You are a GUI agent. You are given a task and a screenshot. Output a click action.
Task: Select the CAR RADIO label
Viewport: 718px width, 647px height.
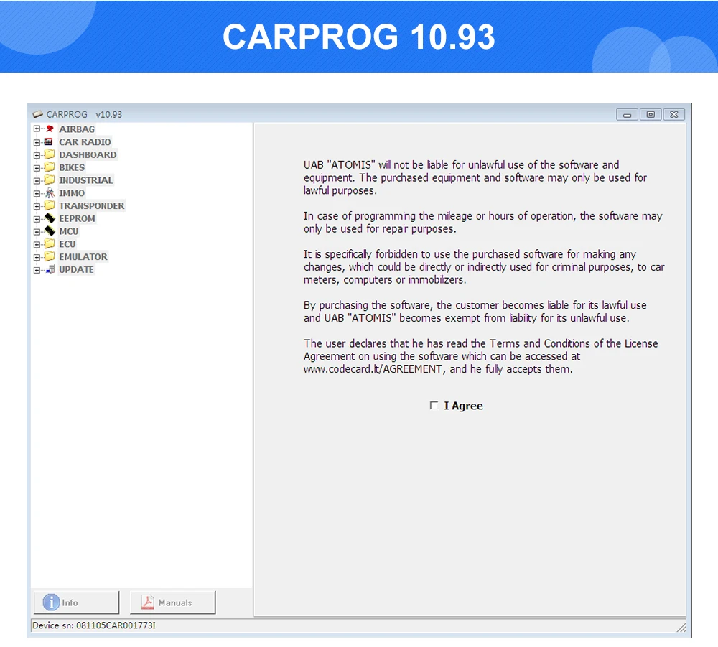coord(85,142)
